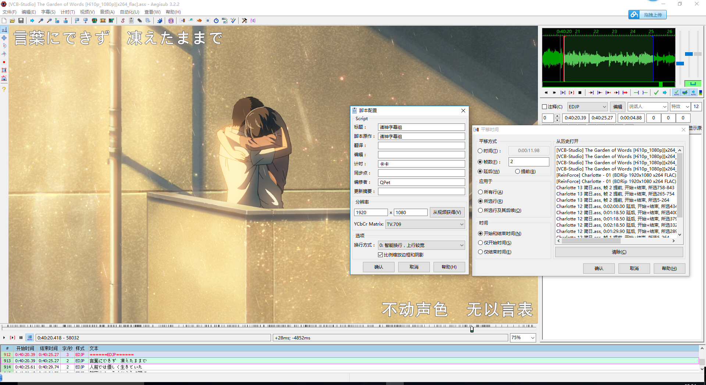Open the Attachments paperclip icon
This screenshot has width=706, height=385.
pyautogui.click(x=140, y=21)
